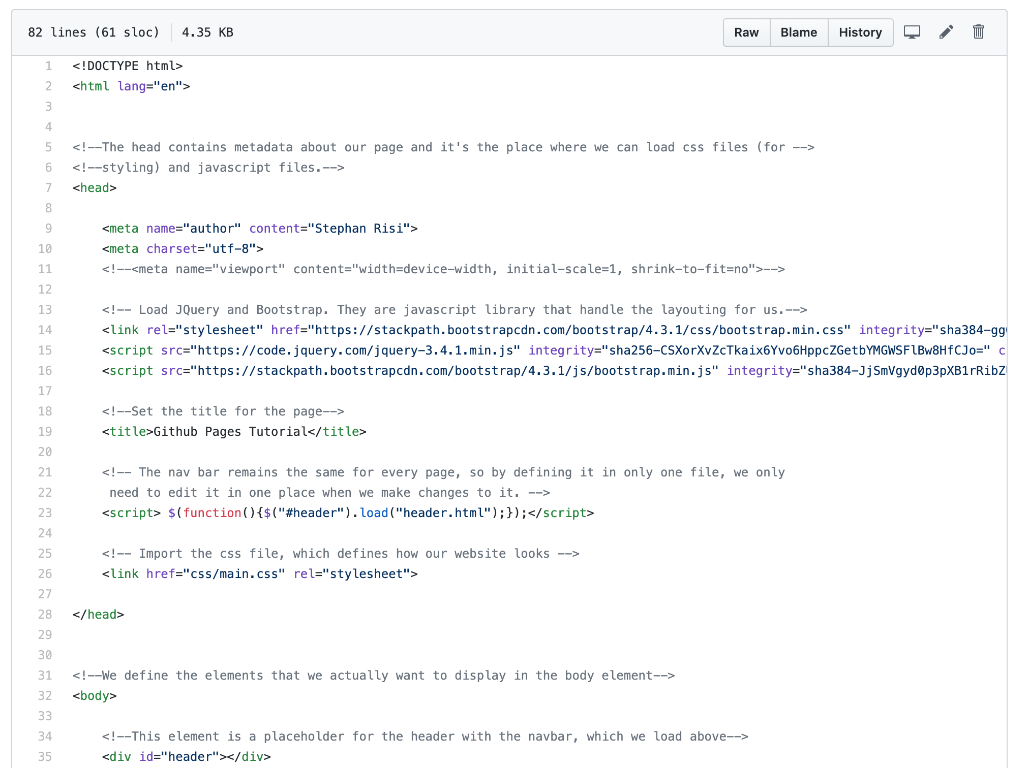
Task: Select line number 32
Action: [45, 696]
